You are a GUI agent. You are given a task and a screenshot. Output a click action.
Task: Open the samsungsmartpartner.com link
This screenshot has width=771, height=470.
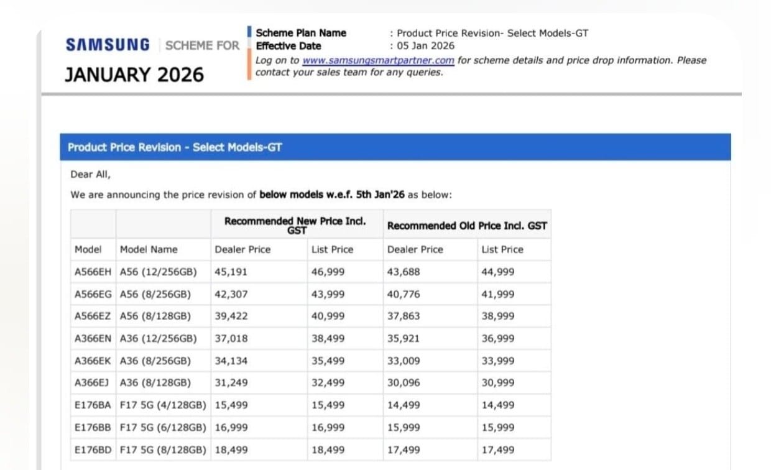(x=378, y=60)
